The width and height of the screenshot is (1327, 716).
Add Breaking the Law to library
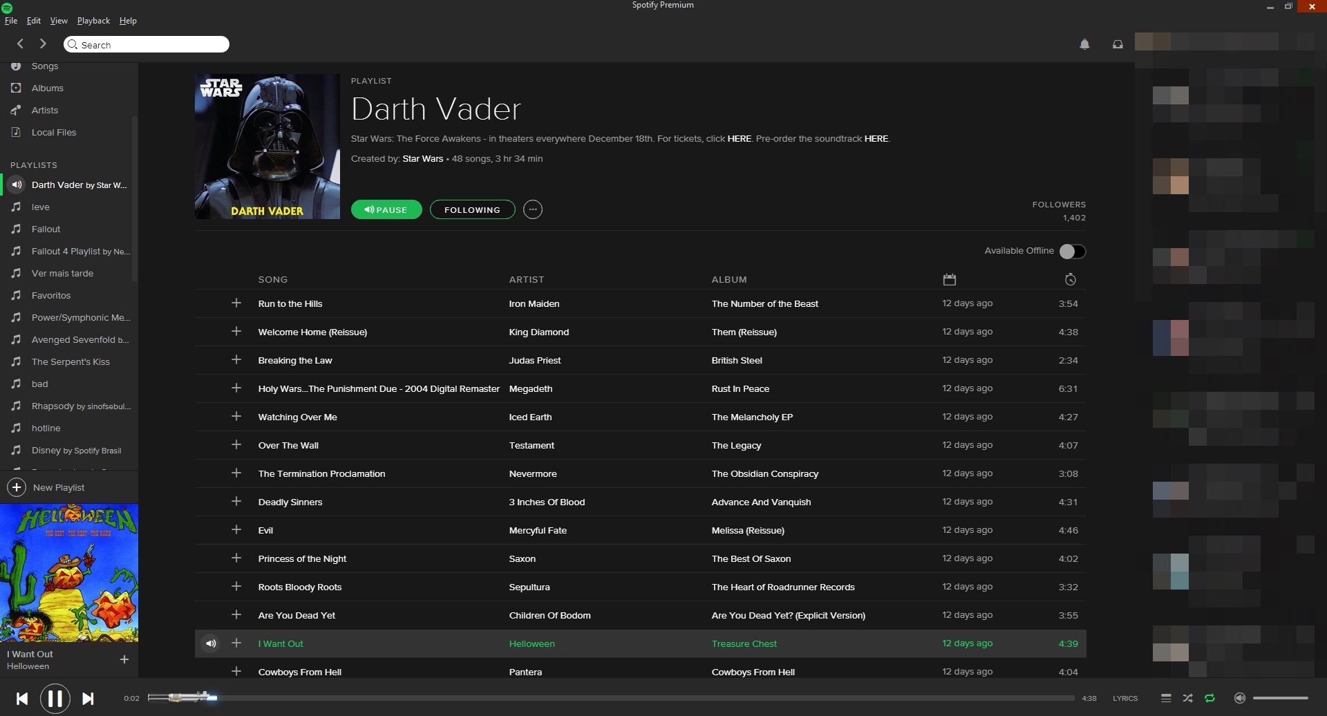pos(236,359)
